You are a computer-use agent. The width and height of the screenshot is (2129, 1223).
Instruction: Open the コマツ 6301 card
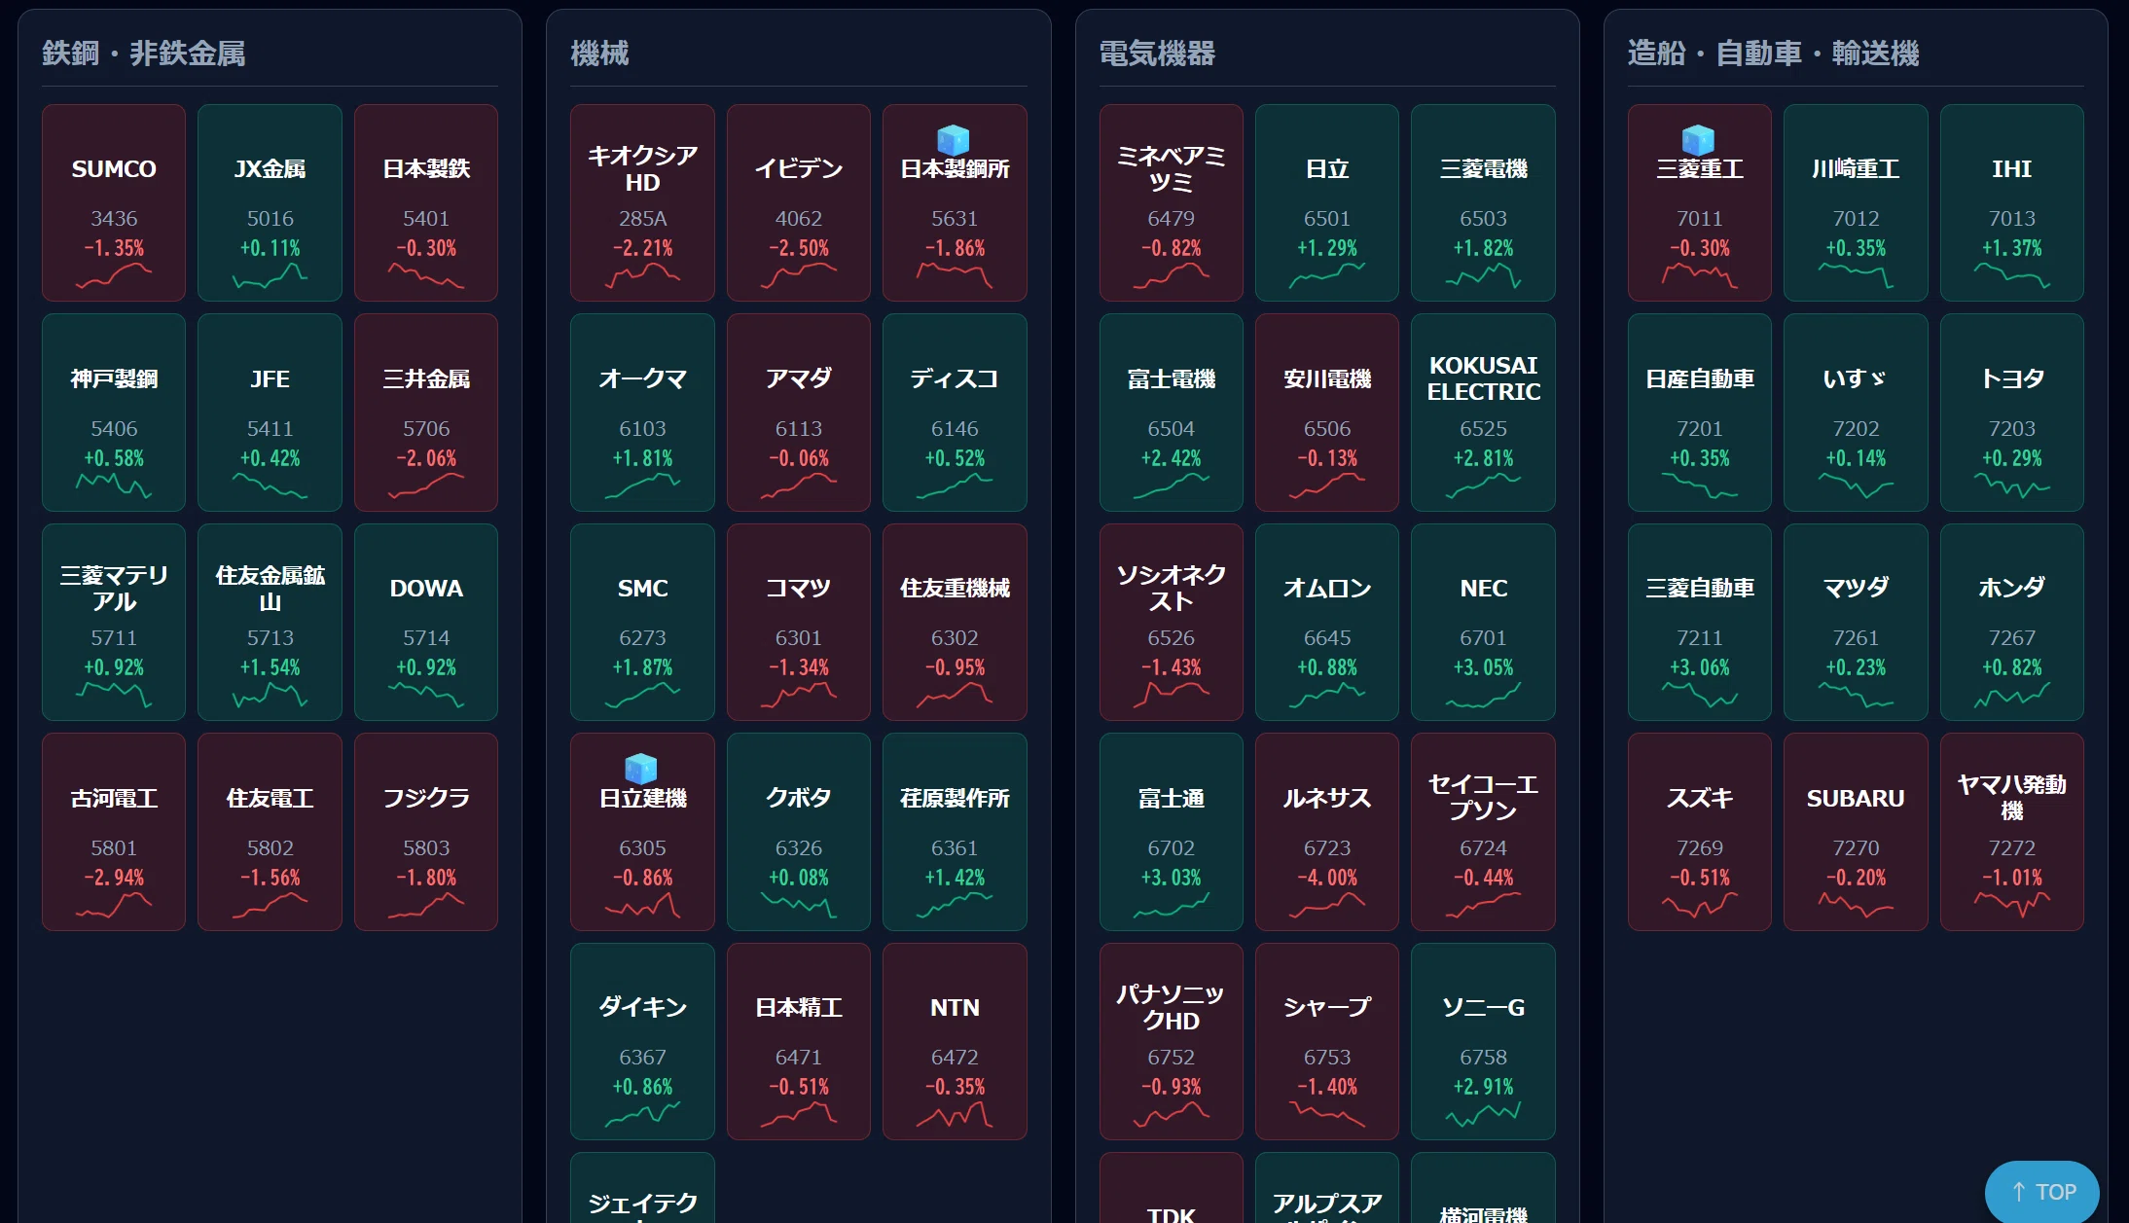[799, 622]
